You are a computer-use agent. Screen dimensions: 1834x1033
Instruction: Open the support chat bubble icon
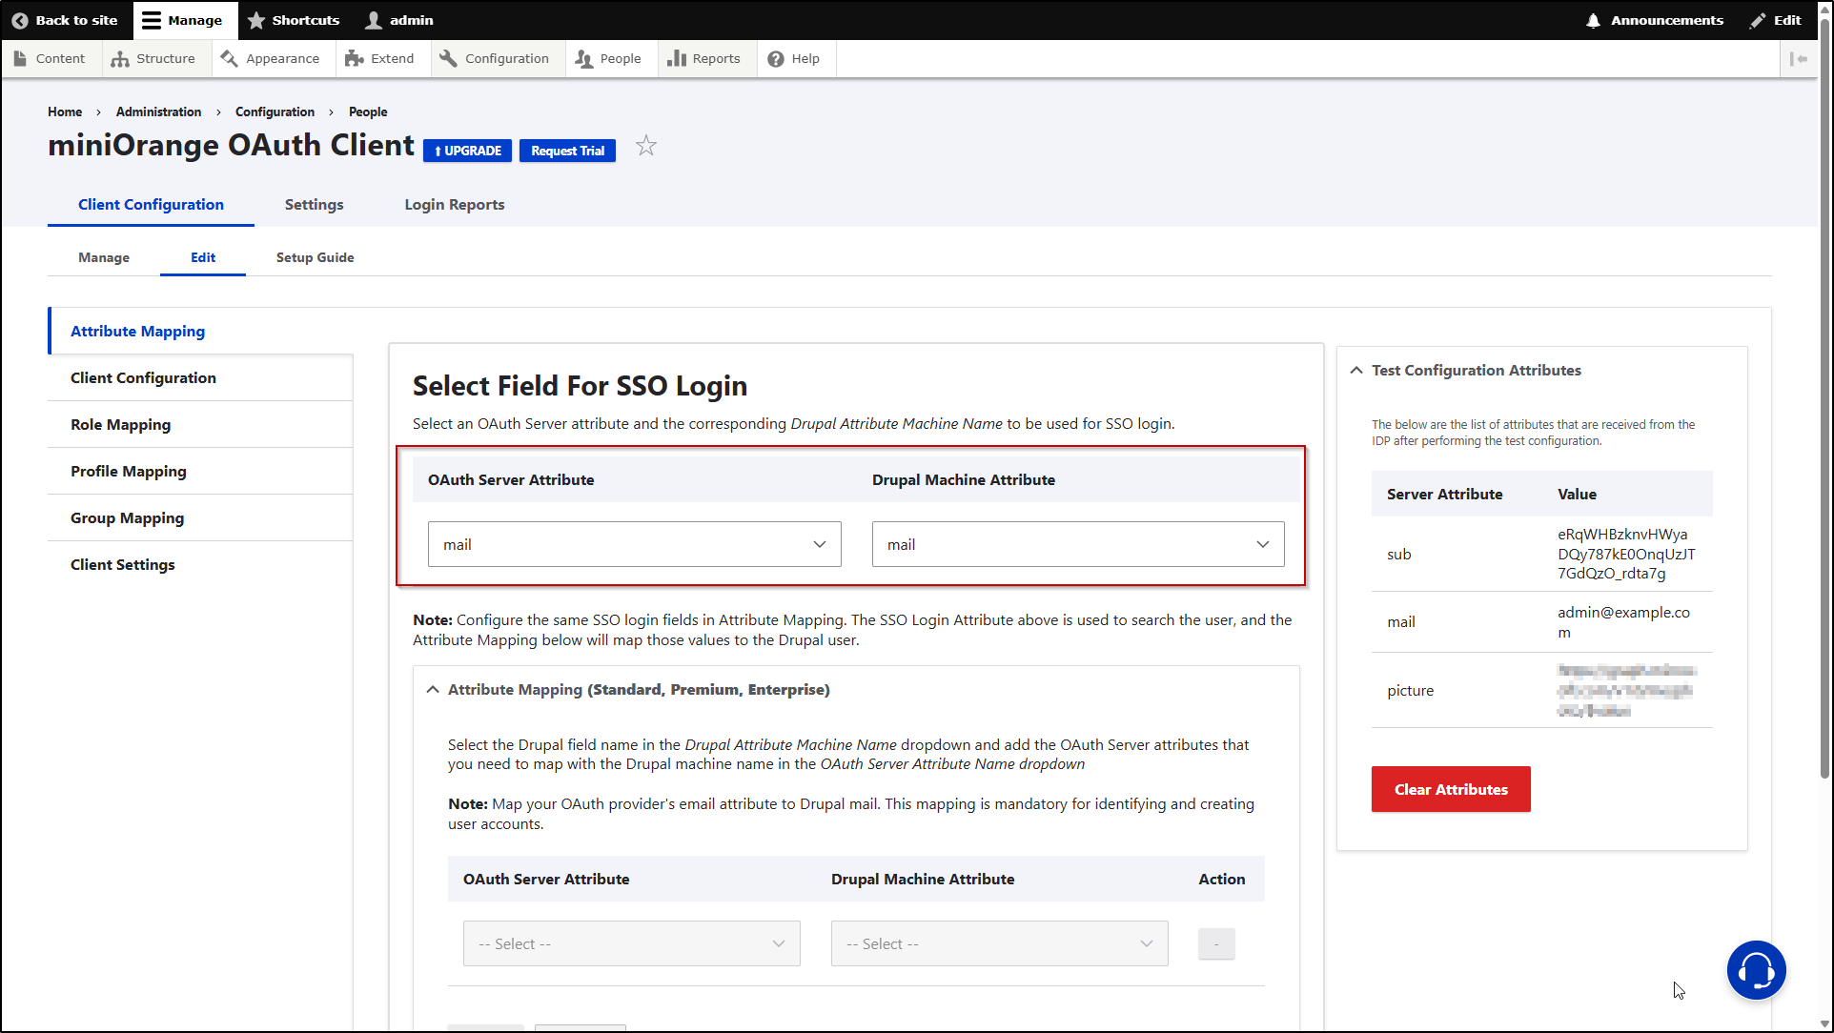1756,970
